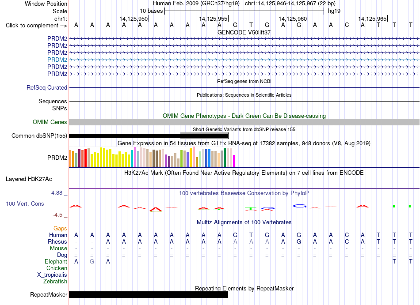
Task: Open the light blue PRDM2 transcript label
Action: [x=57, y=60]
